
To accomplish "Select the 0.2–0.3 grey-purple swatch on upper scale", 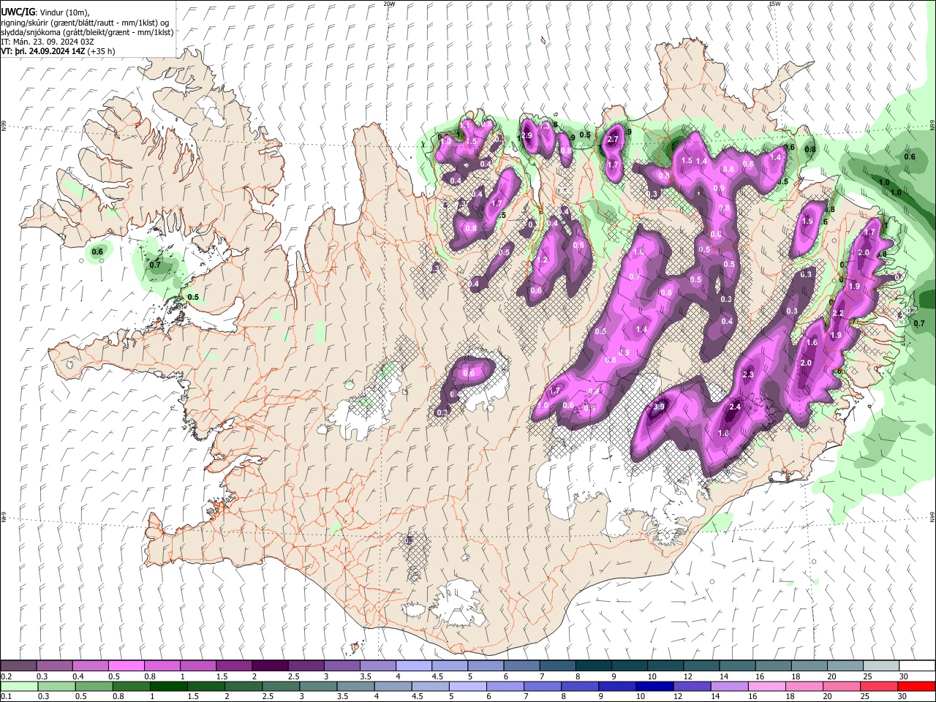I will tap(18, 666).
